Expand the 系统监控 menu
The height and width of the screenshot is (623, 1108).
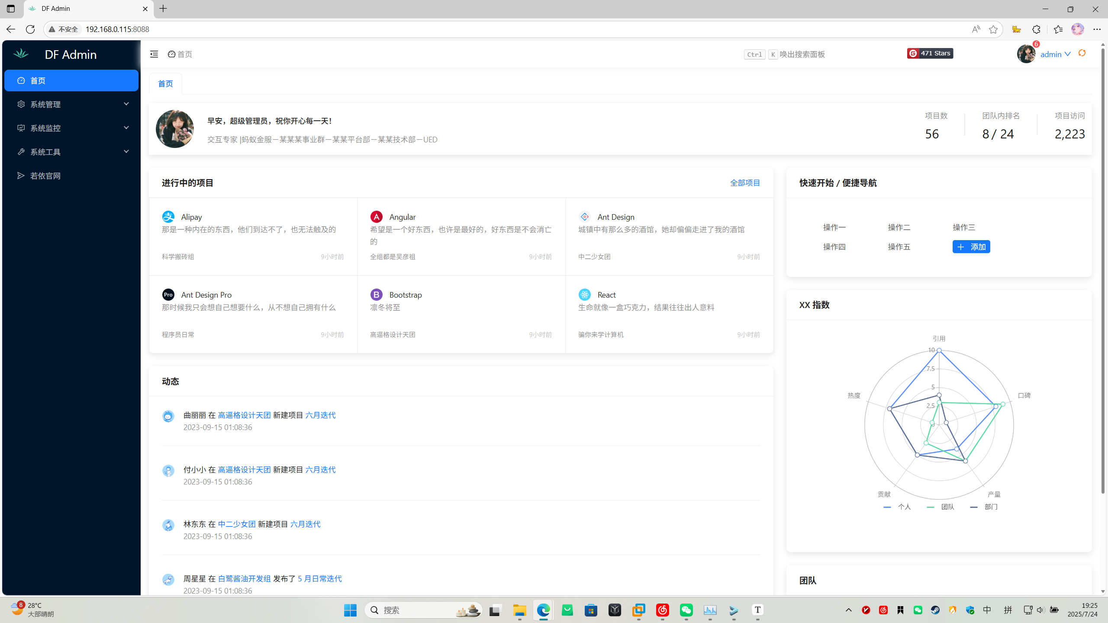[71, 128]
